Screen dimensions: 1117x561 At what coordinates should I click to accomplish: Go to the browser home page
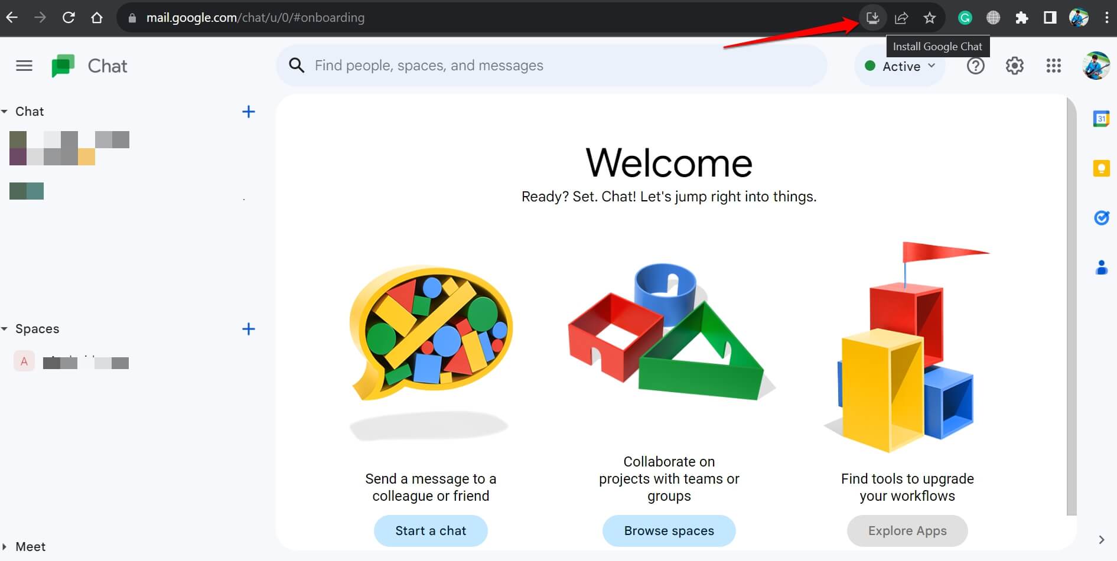click(x=97, y=18)
